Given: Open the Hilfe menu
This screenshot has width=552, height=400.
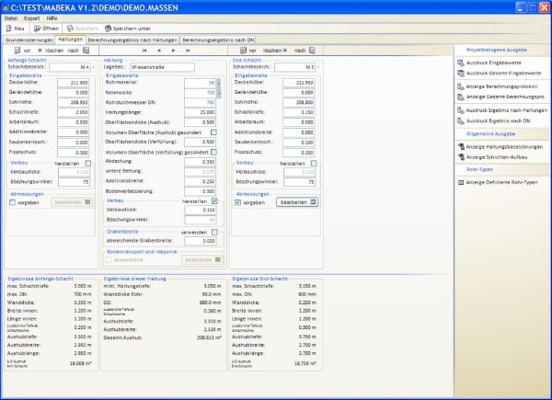Looking at the screenshot, I should tap(52, 18).
